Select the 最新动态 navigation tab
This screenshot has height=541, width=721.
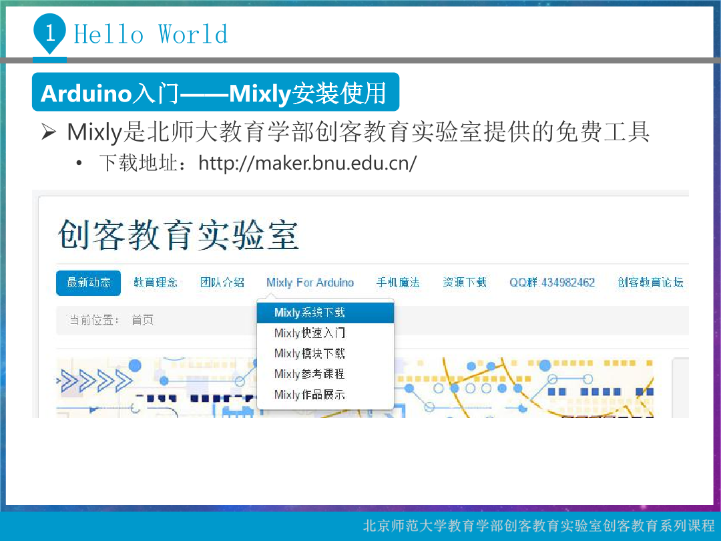coord(88,283)
